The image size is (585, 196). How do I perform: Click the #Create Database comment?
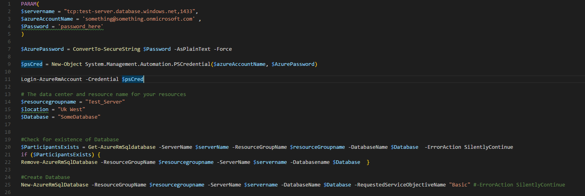point(46,177)
